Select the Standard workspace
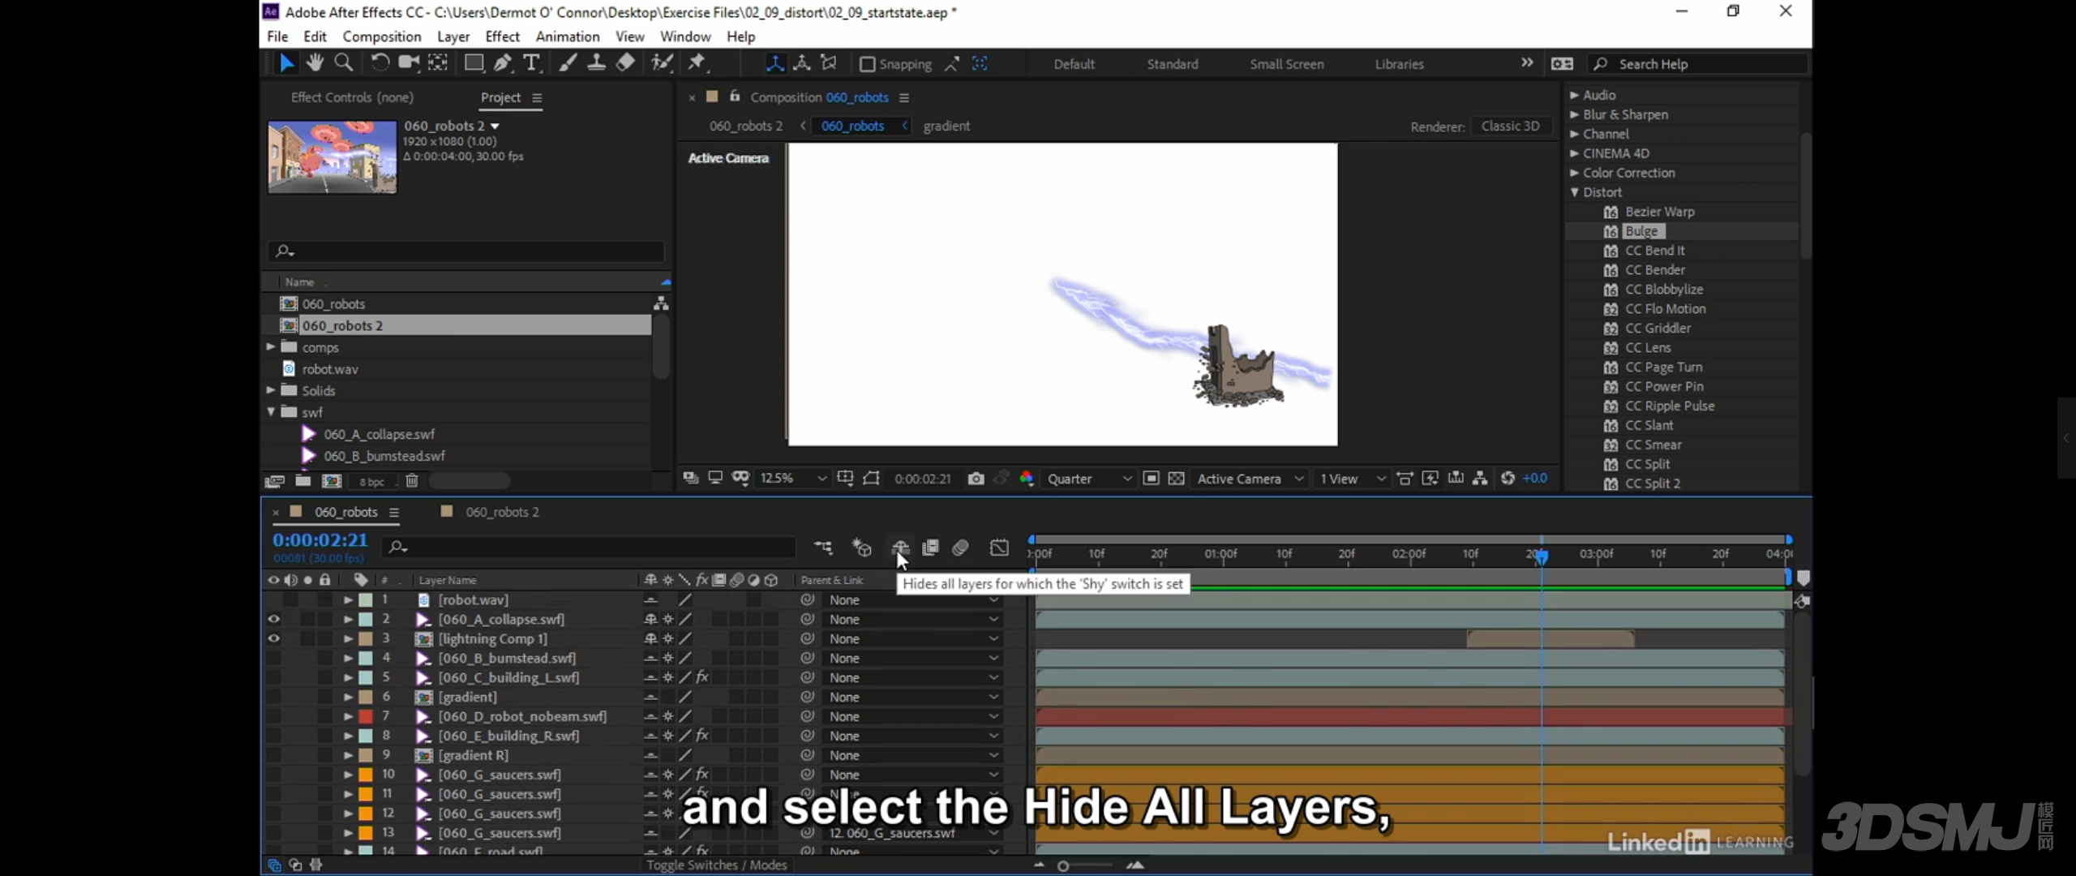This screenshot has width=2076, height=876. pyautogui.click(x=1172, y=64)
